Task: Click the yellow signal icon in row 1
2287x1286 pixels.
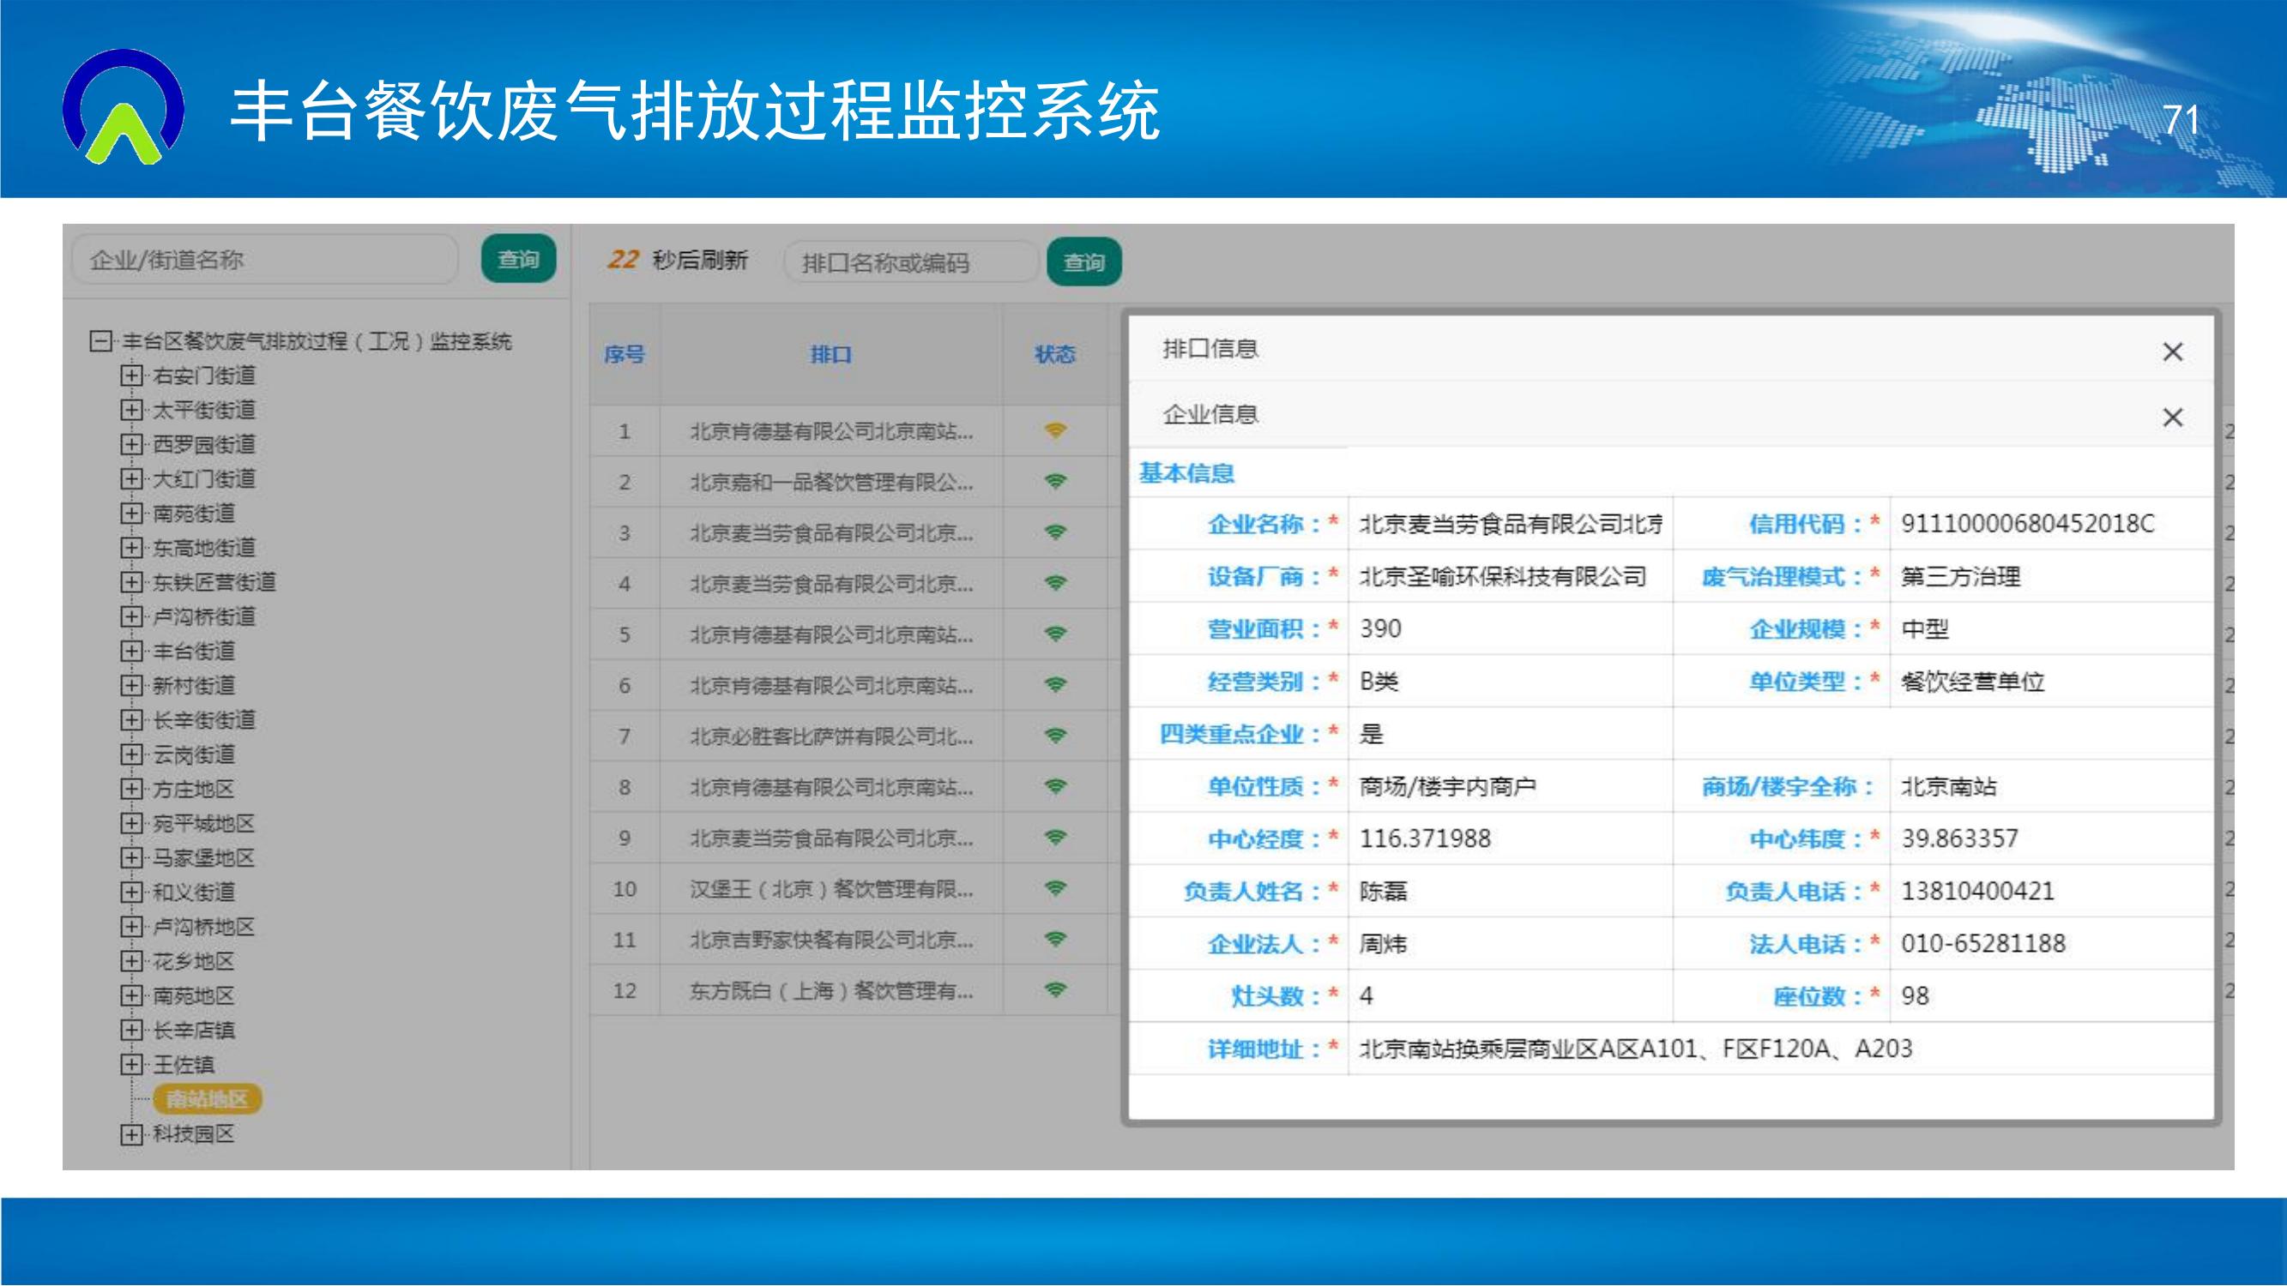Action: pos(1055,431)
